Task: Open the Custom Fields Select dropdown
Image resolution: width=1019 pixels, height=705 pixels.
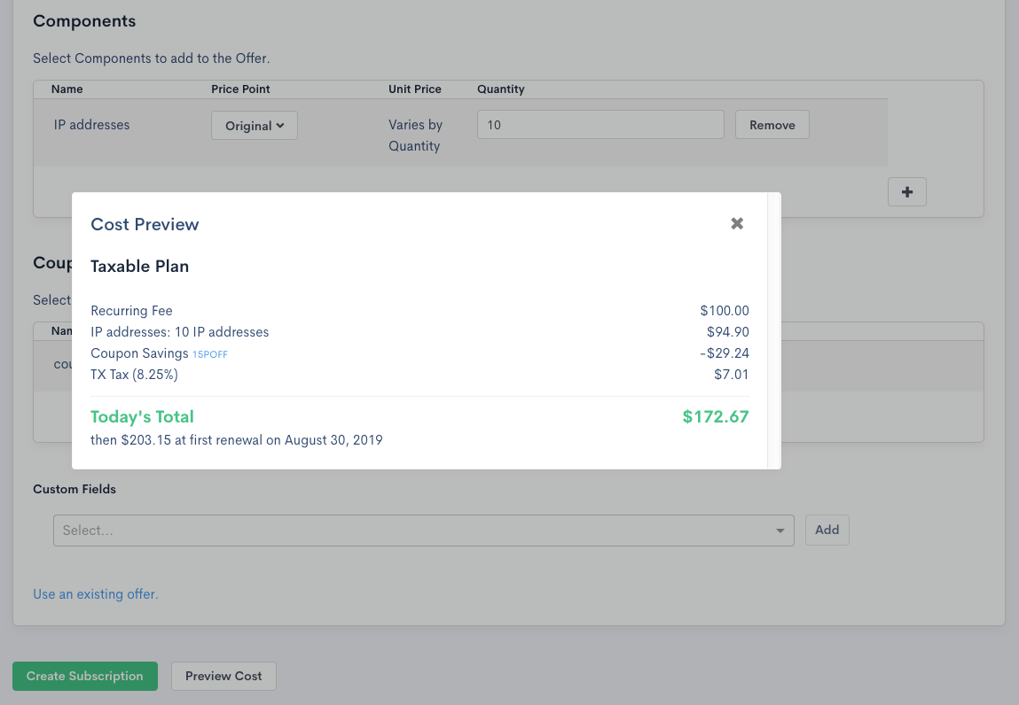Action: pyautogui.click(x=424, y=531)
